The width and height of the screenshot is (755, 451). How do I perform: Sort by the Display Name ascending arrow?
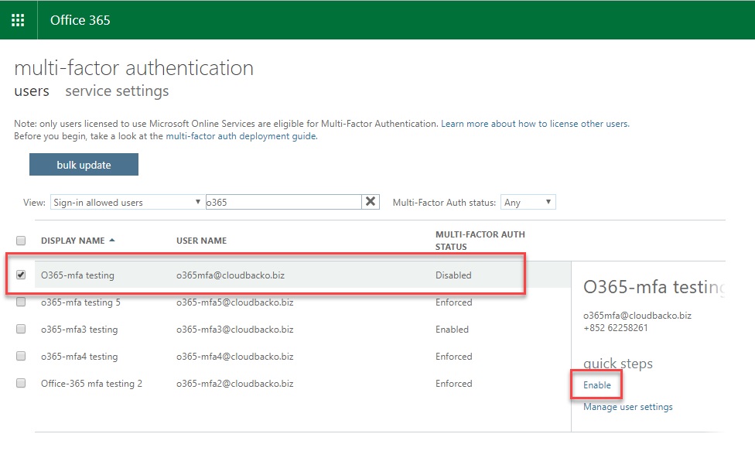coord(112,240)
